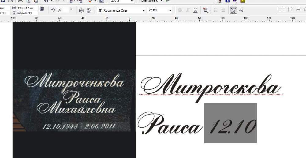Image resolution: width=306 pixels, height=158 pixels.
Task: Click the options icon beside Привязать к
Action: coord(167,1)
